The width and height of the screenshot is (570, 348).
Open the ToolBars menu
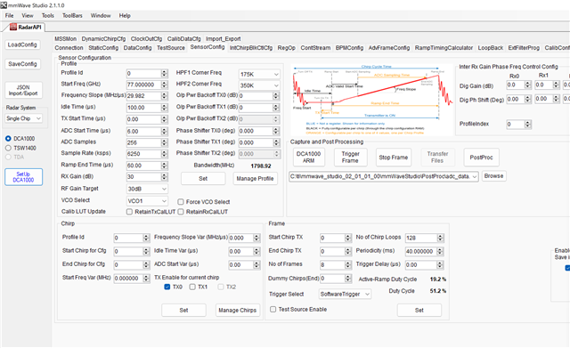(72, 16)
